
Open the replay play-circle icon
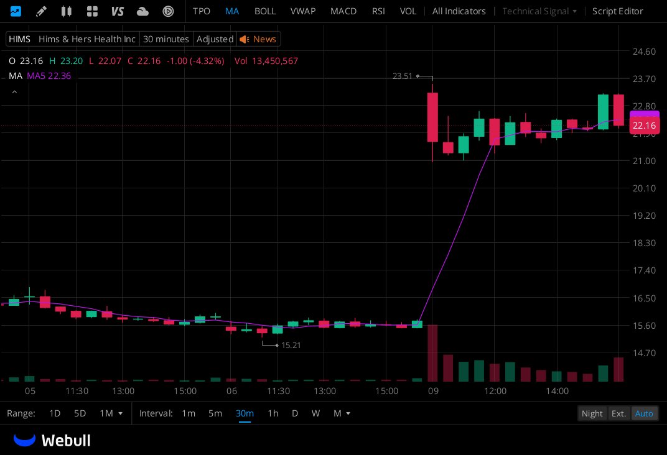click(x=168, y=11)
